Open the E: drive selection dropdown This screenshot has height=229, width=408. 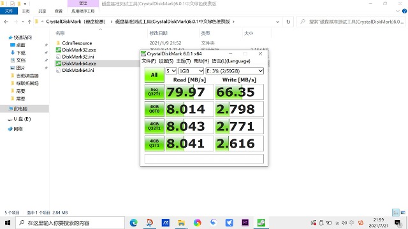coord(235,71)
